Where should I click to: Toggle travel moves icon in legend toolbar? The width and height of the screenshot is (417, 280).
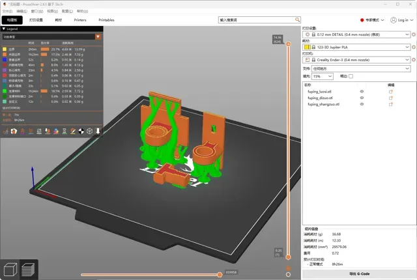point(6,131)
